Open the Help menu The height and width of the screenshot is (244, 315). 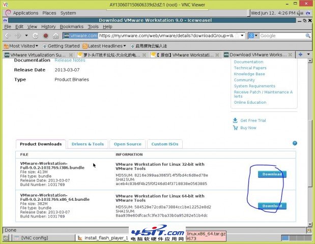pyautogui.click(x=107, y=26)
